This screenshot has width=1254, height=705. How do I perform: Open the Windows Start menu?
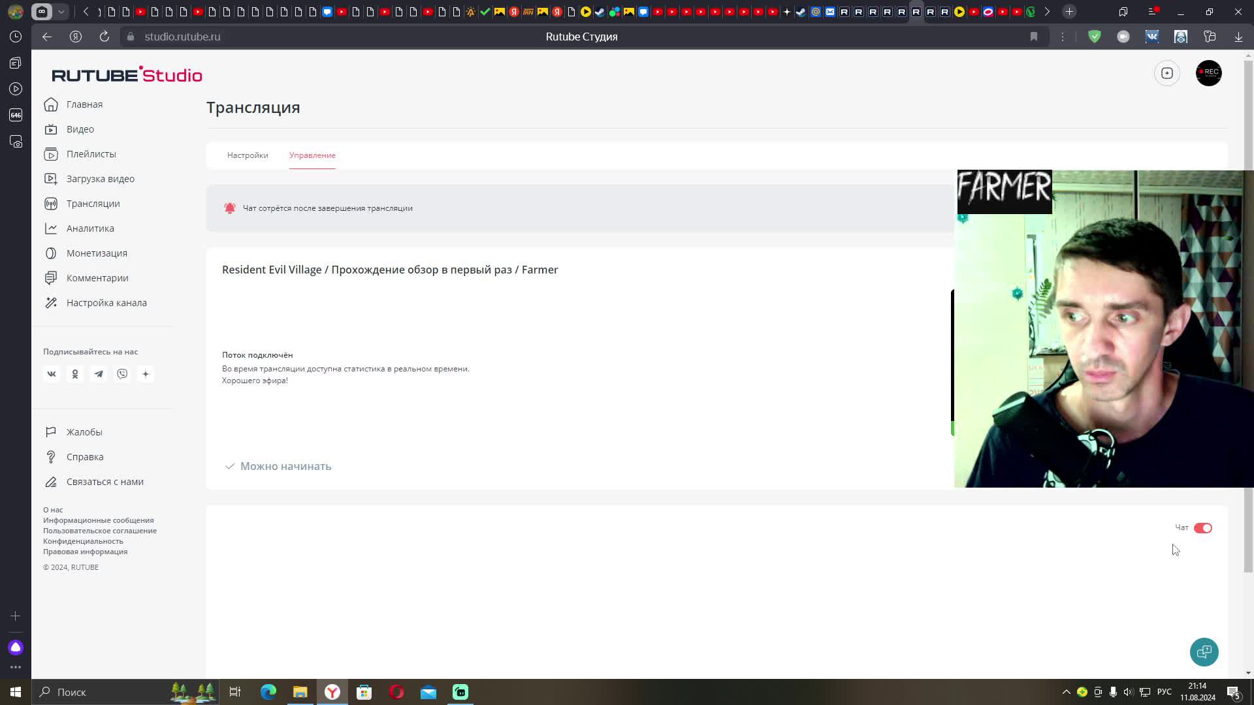click(16, 692)
